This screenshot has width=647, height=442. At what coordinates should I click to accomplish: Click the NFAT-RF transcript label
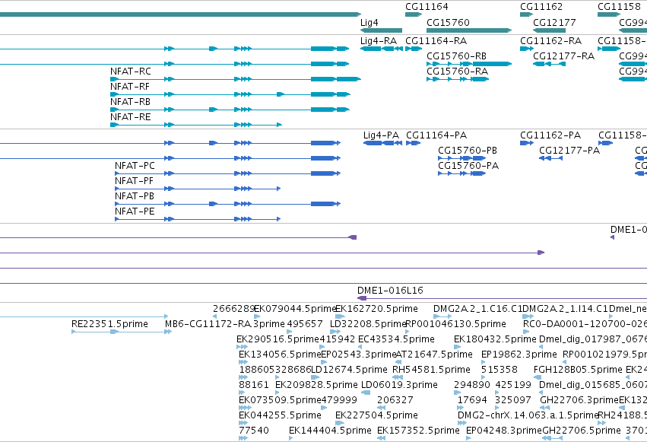coord(129,87)
